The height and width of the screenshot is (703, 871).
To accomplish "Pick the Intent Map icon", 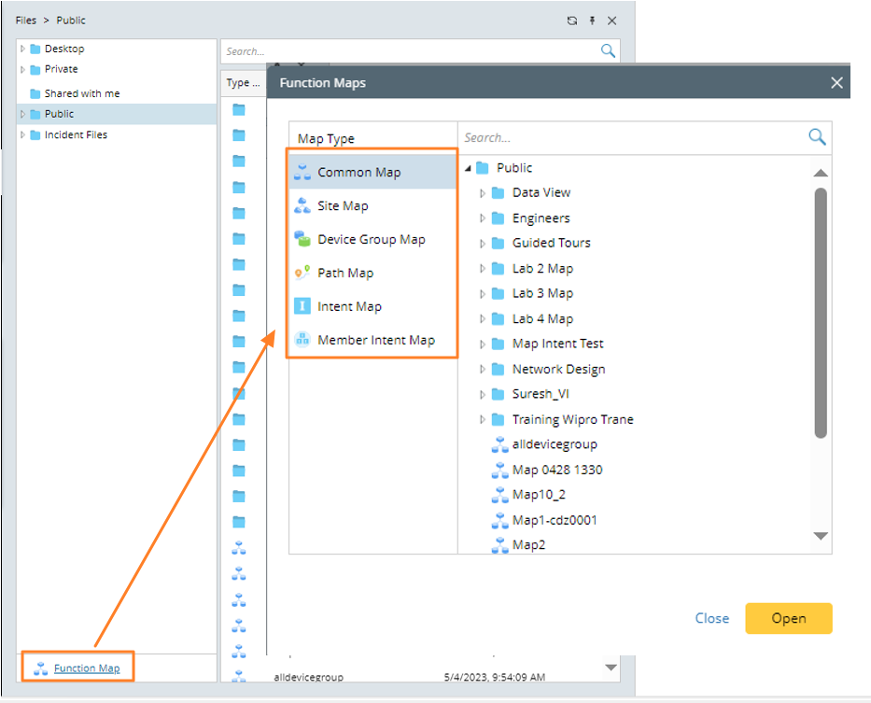I will click(302, 306).
